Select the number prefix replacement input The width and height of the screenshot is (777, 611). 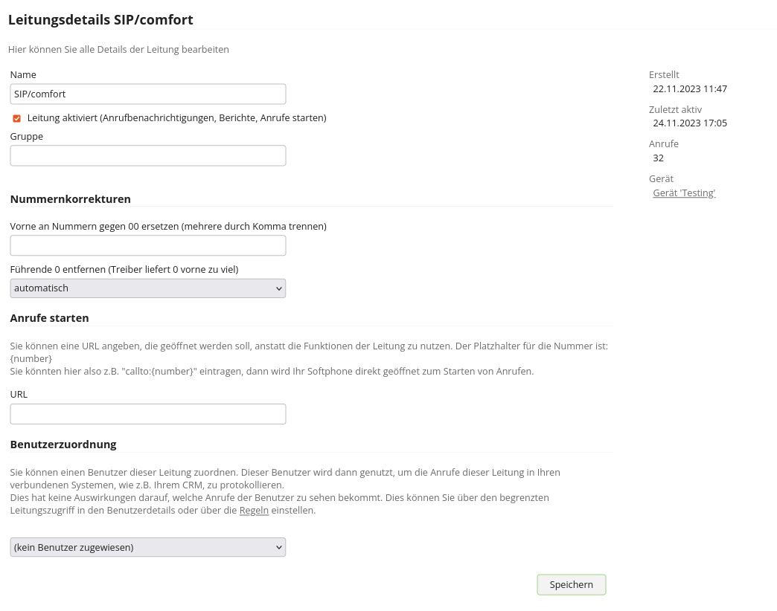148,246
